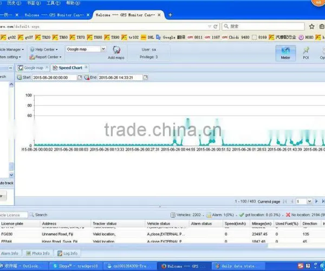Image resolution: width=325 pixels, height=271 pixels.
Task: Switch to the Log Info tab
Action: pos(67,253)
